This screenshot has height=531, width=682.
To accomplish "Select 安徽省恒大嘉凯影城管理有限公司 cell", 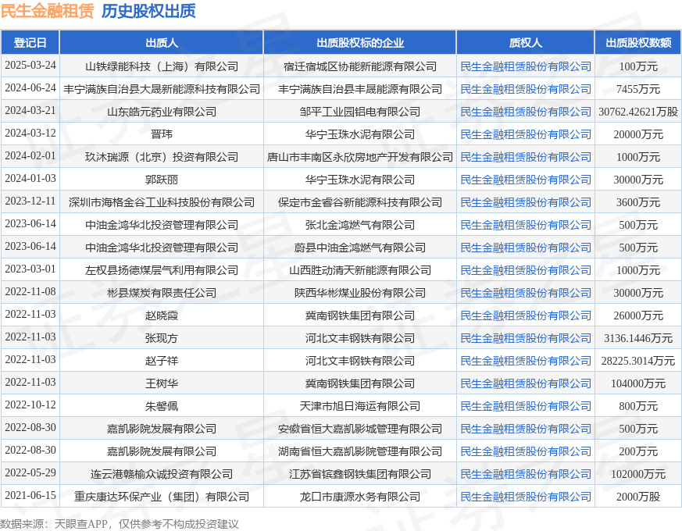I will pos(359,429).
